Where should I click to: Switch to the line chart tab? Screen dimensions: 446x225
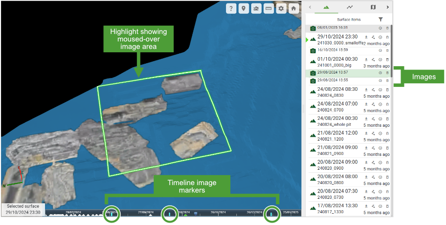pos(350,7)
